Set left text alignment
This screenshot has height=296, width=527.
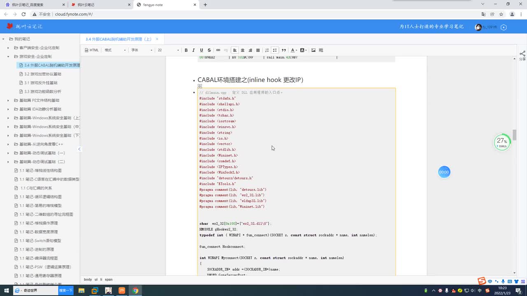pyautogui.click(x=235, y=50)
